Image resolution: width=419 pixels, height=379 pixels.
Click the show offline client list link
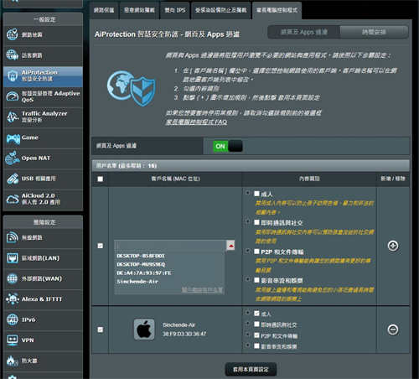pyautogui.click(x=202, y=290)
